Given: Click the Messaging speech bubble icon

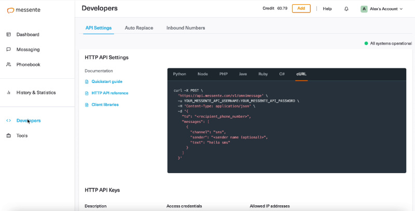Looking at the screenshot, I should coord(8,49).
